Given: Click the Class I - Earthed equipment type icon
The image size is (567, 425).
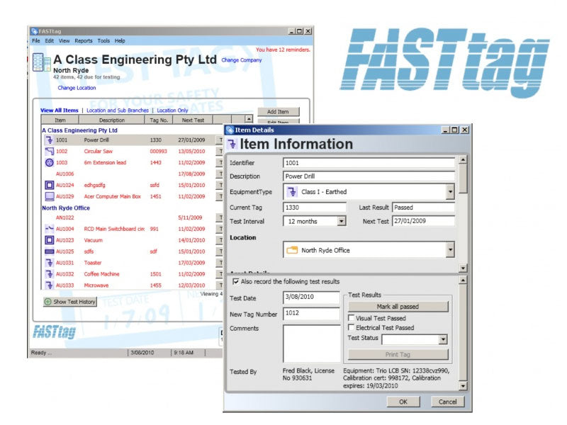Looking at the screenshot, I should click(292, 191).
